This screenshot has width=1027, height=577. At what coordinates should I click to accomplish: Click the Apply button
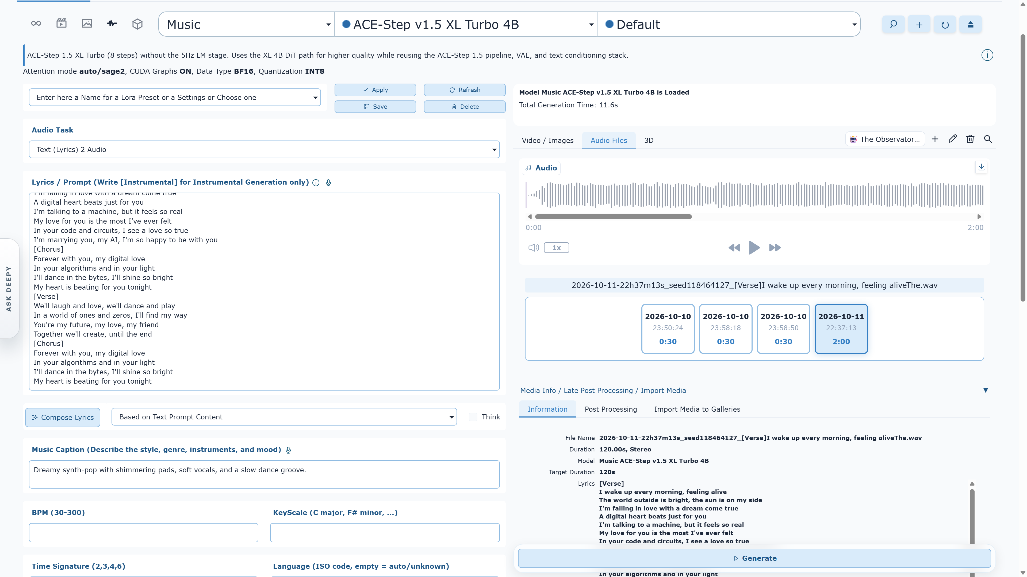pos(375,90)
